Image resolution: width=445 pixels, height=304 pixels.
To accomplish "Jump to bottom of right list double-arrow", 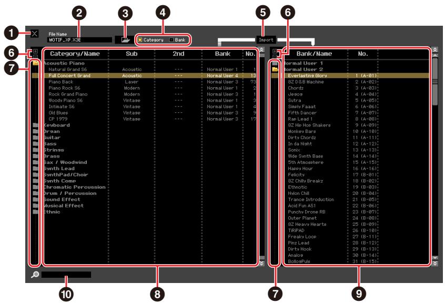I will [x=435, y=264].
